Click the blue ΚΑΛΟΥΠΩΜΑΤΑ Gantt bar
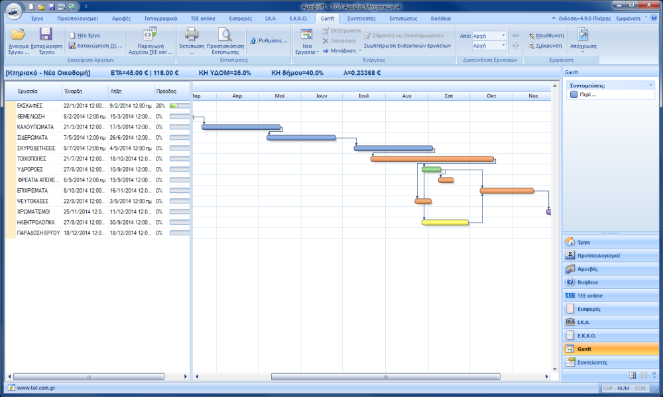The height and width of the screenshot is (397, 663). click(241, 127)
